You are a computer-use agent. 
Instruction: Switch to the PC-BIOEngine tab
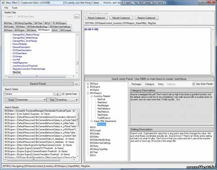[59, 23]
